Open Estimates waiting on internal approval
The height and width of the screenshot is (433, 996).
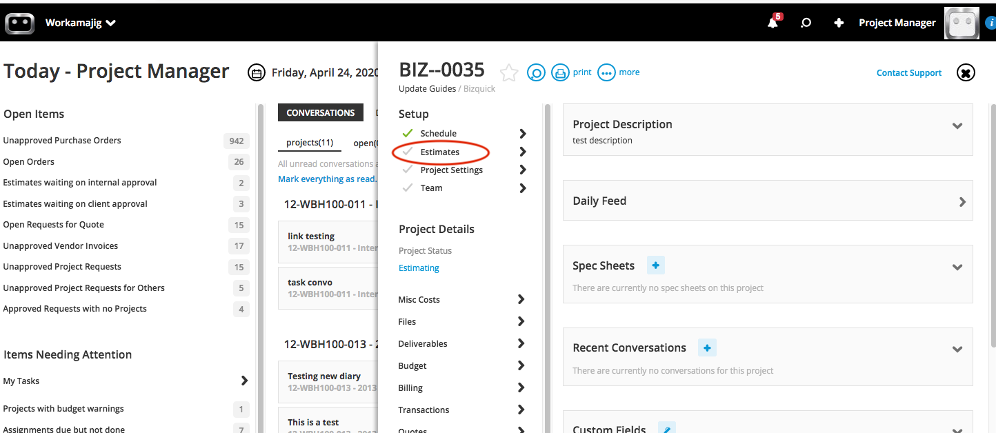point(80,183)
